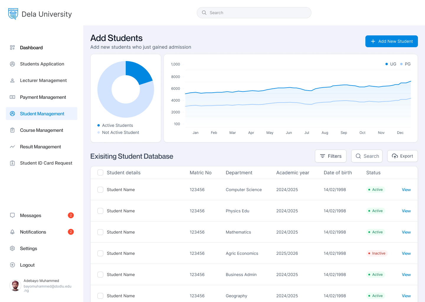Click the Student ID Card Request icon

12,163
